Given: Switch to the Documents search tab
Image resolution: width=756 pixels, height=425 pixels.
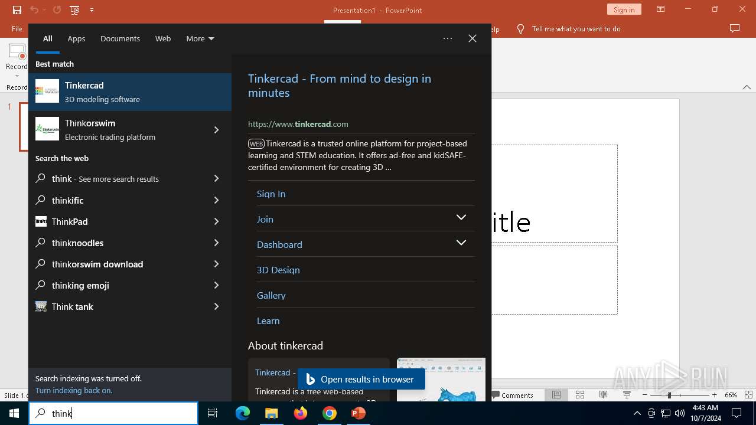Looking at the screenshot, I should point(120,38).
